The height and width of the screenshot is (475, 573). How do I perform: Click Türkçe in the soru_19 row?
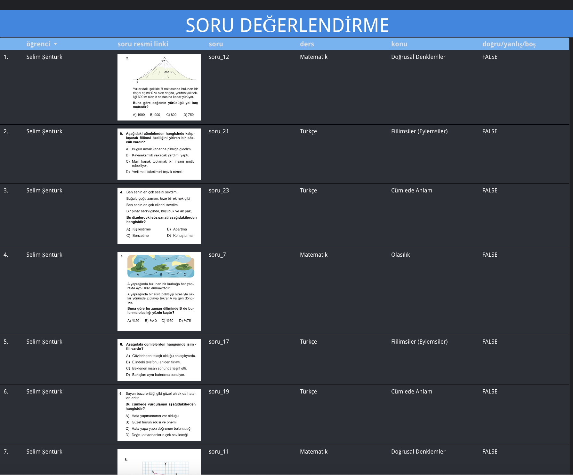pyautogui.click(x=308, y=392)
